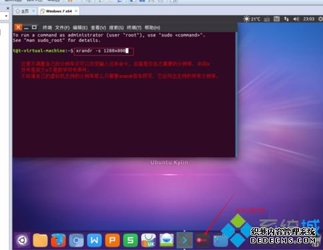Open WPS Spreadsheets green S icon
The height and width of the screenshot is (250, 323).
pos(131,240)
